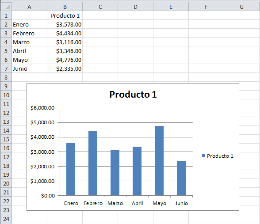Viewport: 260px width, 224px height.
Task: Click cell B3 with $4,434.00
Action: pos(65,33)
